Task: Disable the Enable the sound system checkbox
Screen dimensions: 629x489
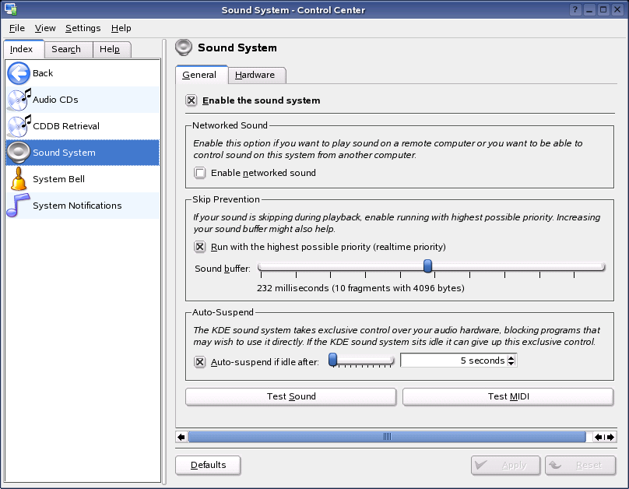Action: click(192, 100)
